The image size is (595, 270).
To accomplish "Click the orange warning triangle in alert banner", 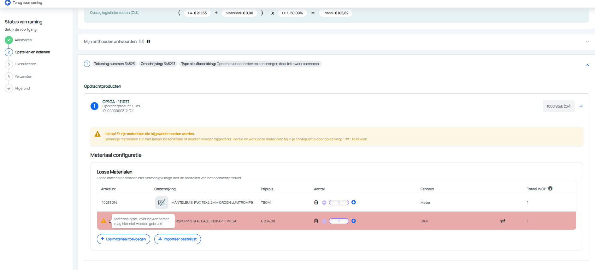I will coord(97,134).
